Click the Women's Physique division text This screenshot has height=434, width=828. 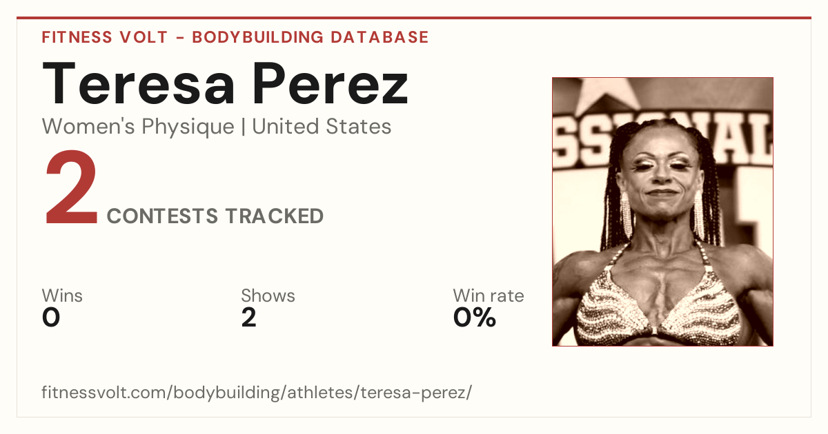138,127
